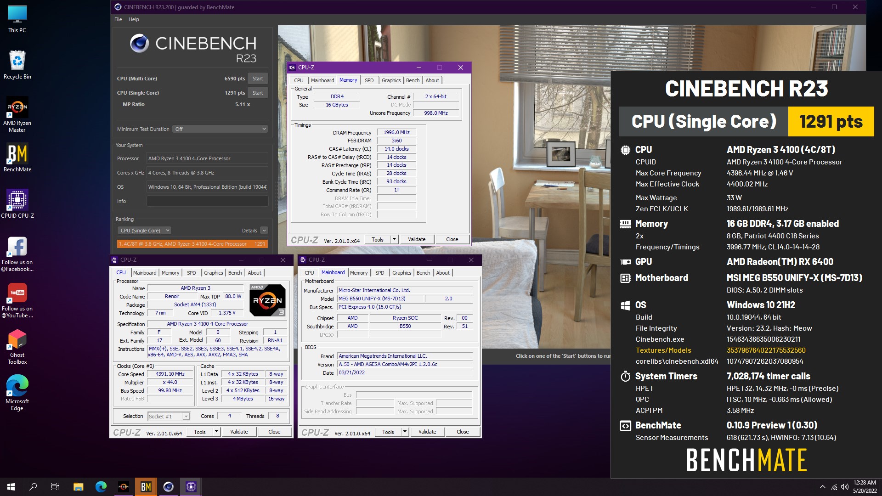Start the CPU (Multi Core) test

(x=258, y=79)
